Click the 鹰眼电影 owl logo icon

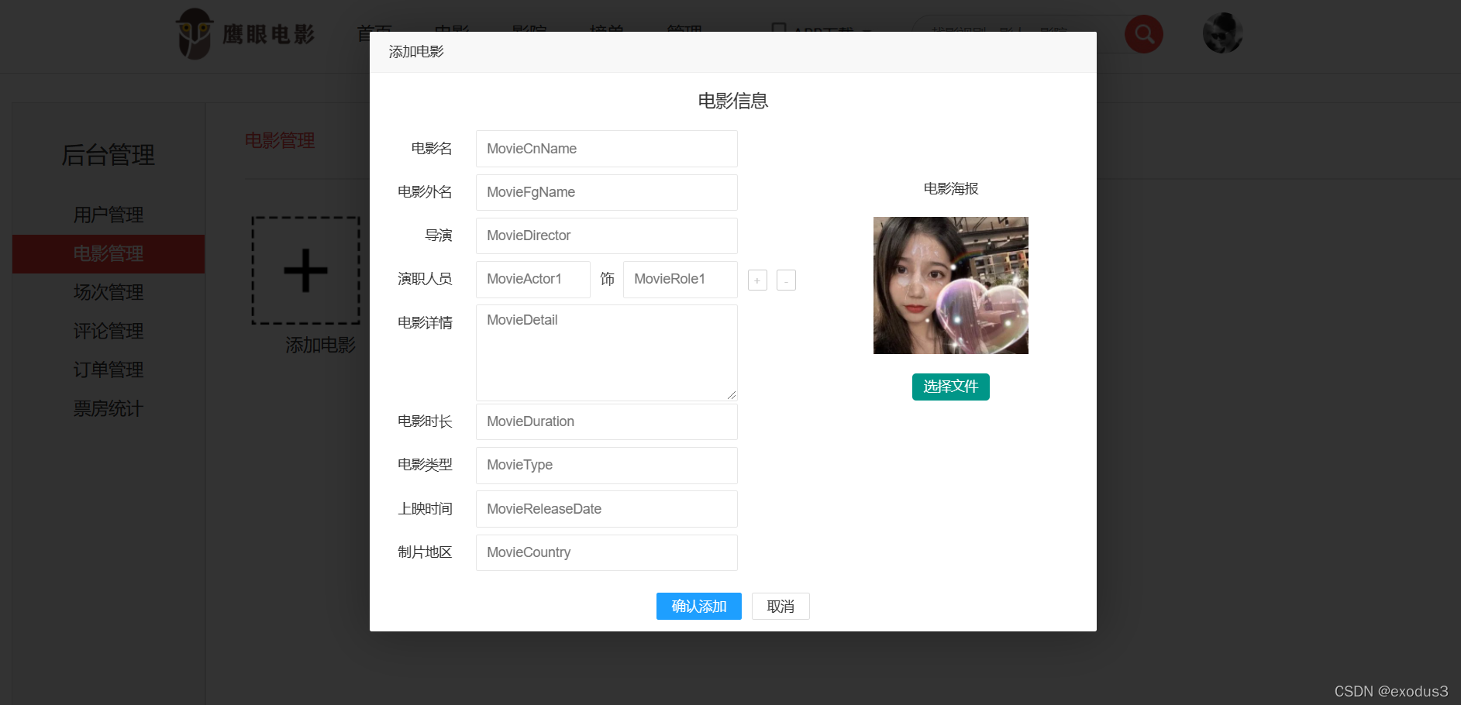pos(194,34)
